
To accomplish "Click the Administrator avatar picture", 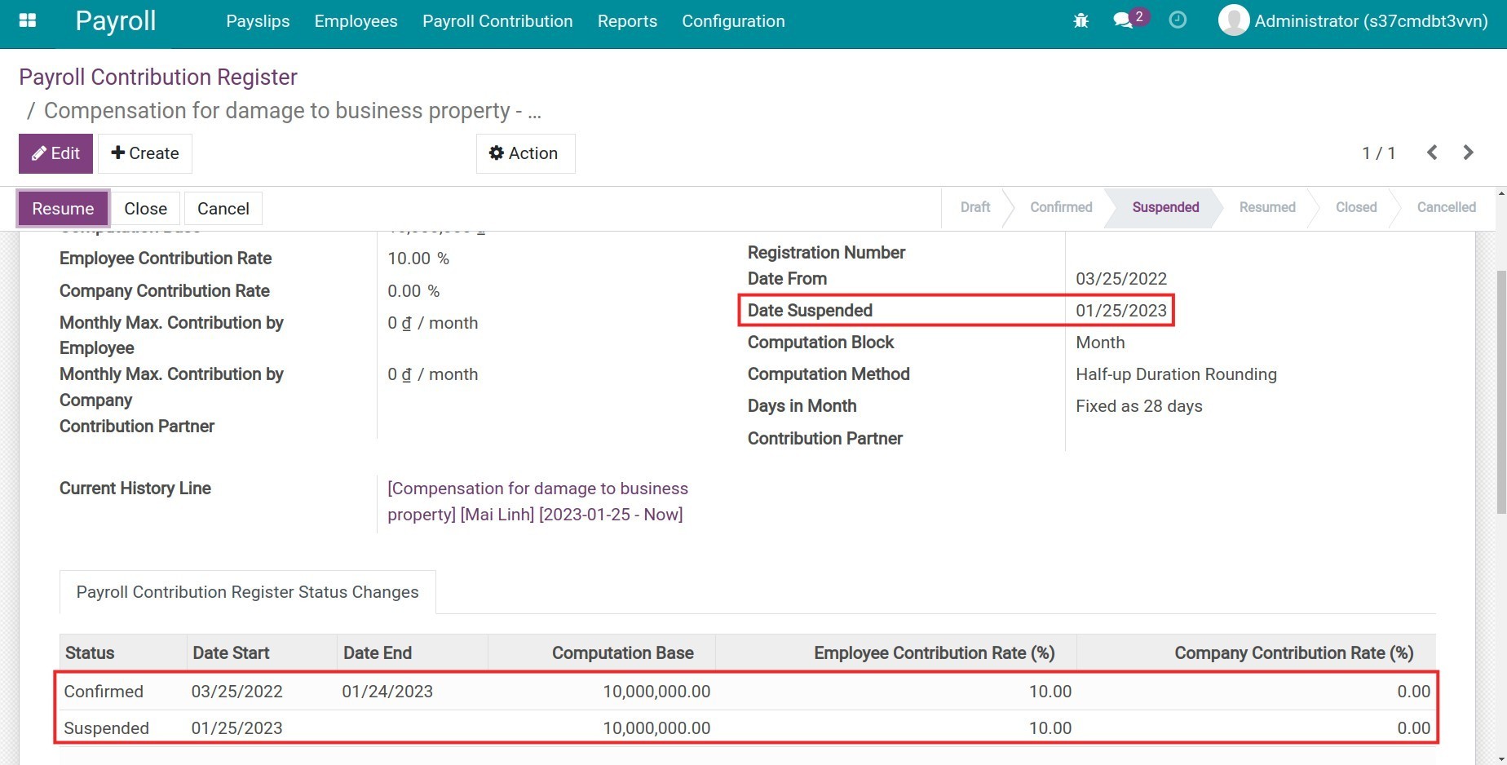I will point(1233,20).
